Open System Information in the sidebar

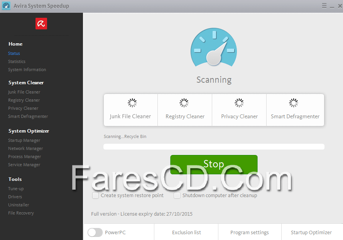27,70
